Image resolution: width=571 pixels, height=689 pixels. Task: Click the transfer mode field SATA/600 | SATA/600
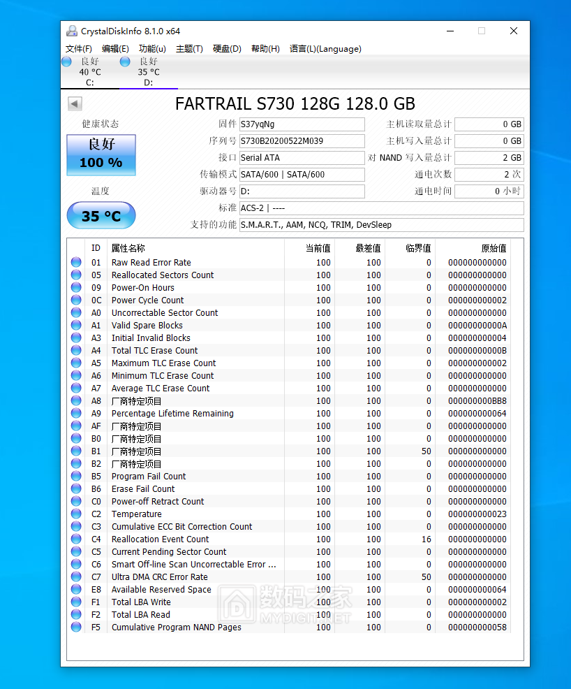(x=302, y=175)
